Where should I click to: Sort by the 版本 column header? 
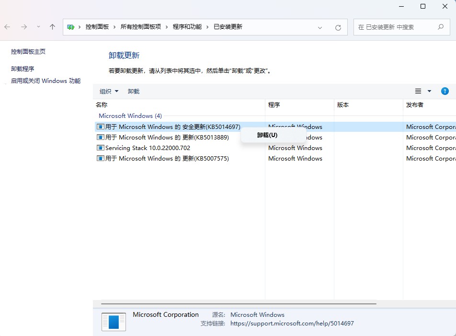pyautogui.click(x=368, y=104)
